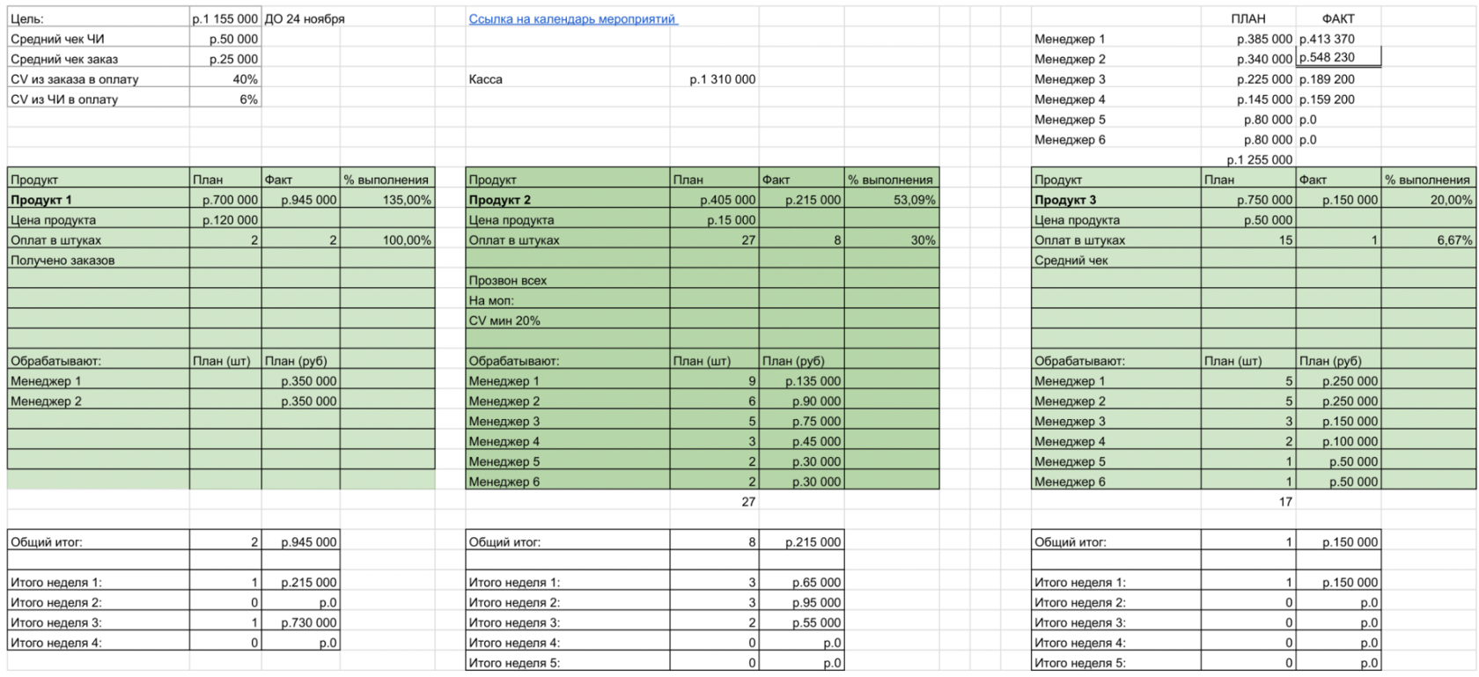The height and width of the screenshot is (677, 1479).
Task: Select the 'р.50 000' average check cell
Action: [x=225, y=39]
